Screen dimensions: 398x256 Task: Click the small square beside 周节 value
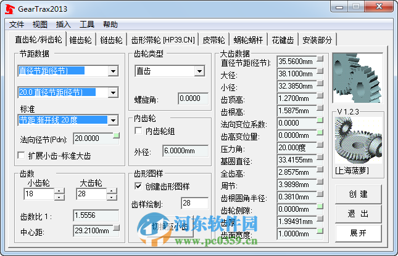[x=320, y=182]
